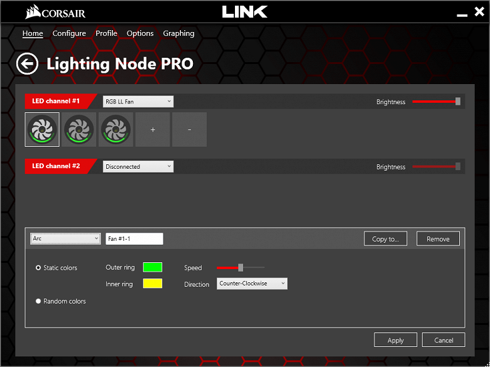The image size is (490, 367).
Task: Click the Direction label
Action: 197,284
